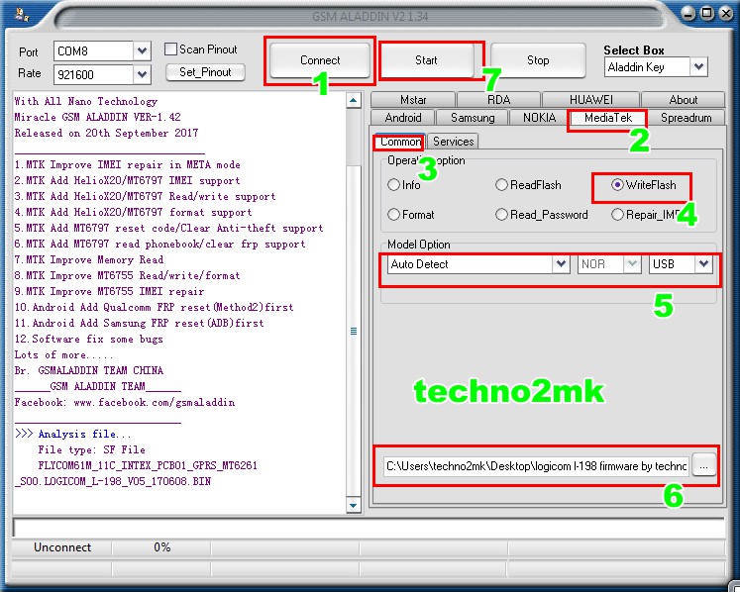Screen dimensions: 740x592
Task: Expand the 921600 baud rate dropdown
Action: [x=142, y=74]
